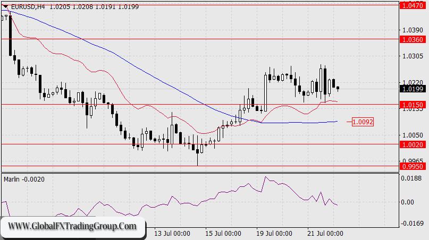
Task: Click the 0.9950 red price level label
Action: click(413, 166)
